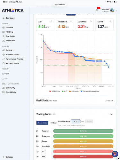This screenshot has height=160, width=120.
Task: Expand the Support sidebar section
Action: (27, 74)
